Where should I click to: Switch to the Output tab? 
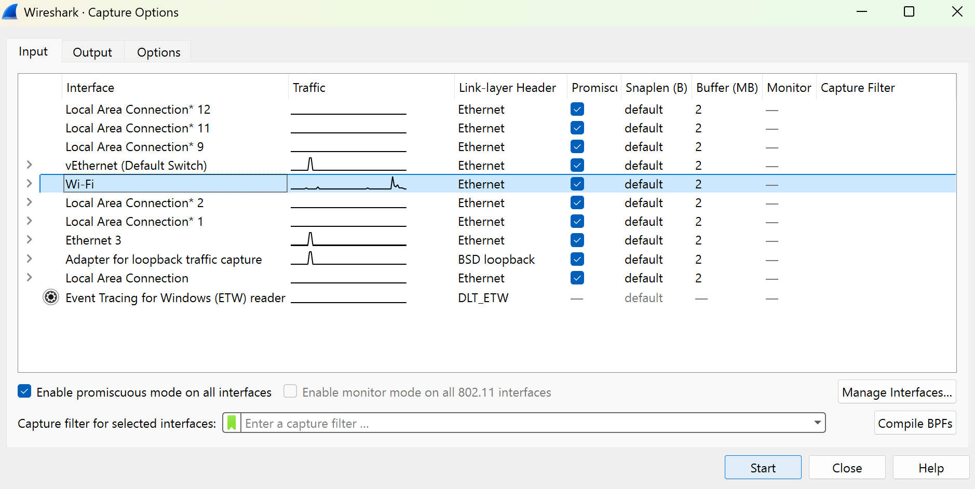[x=92, y=51]
